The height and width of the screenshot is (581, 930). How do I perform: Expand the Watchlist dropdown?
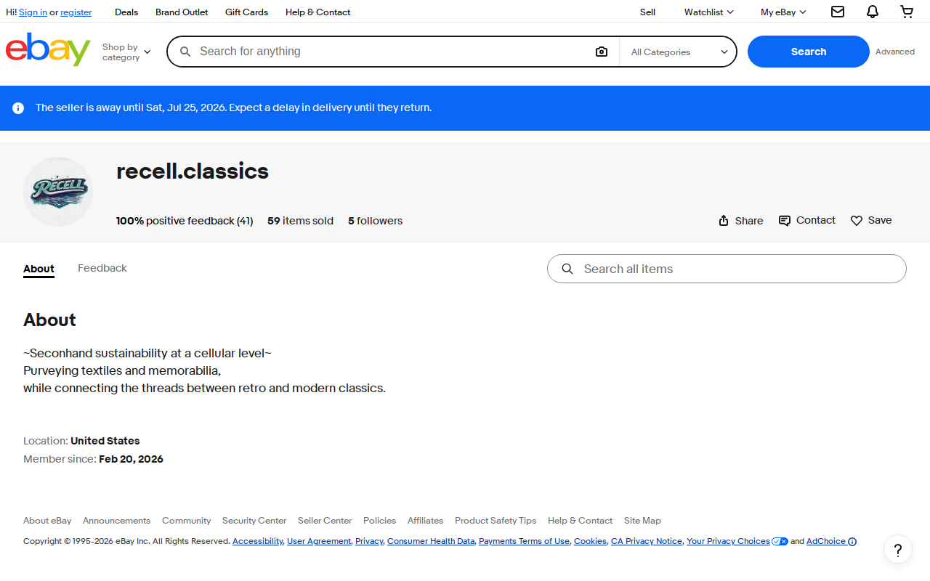708,12
